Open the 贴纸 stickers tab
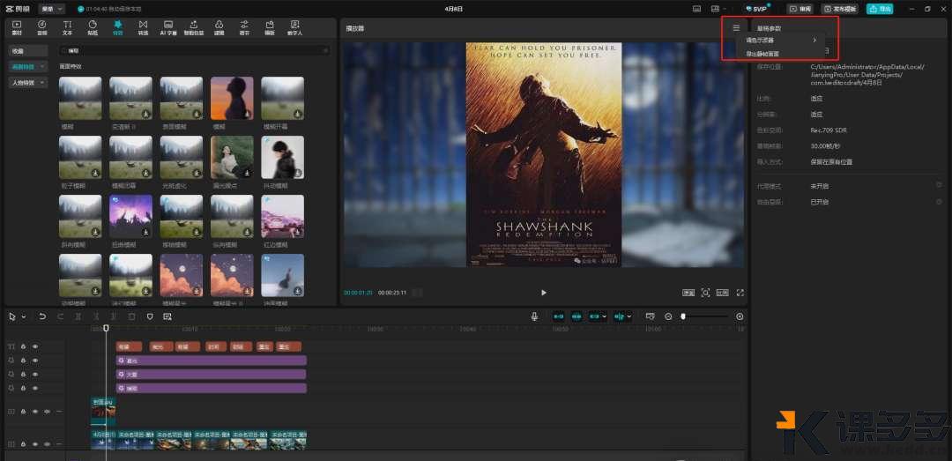 93,27
